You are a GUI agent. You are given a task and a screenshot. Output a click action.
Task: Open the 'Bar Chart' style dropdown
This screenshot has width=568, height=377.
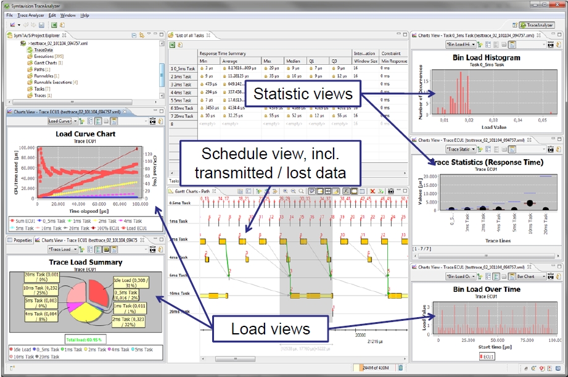(x=531, y=276)
